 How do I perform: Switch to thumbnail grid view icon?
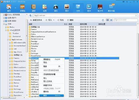111,20
